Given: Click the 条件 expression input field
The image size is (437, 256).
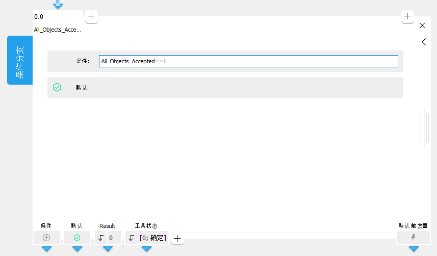Looking at the screenshot, I should pyautogui.click(x=248, y=61).
